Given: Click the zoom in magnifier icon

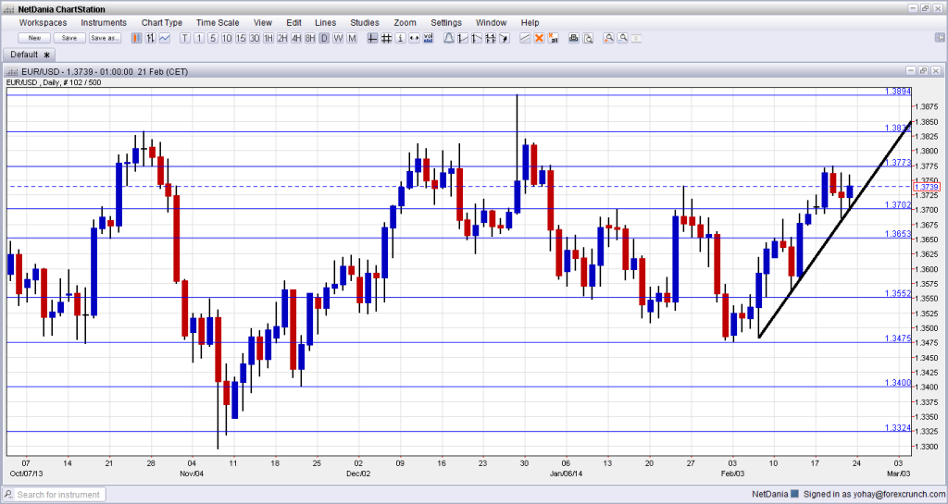Looking at the screenshot, I should [609, 38].
